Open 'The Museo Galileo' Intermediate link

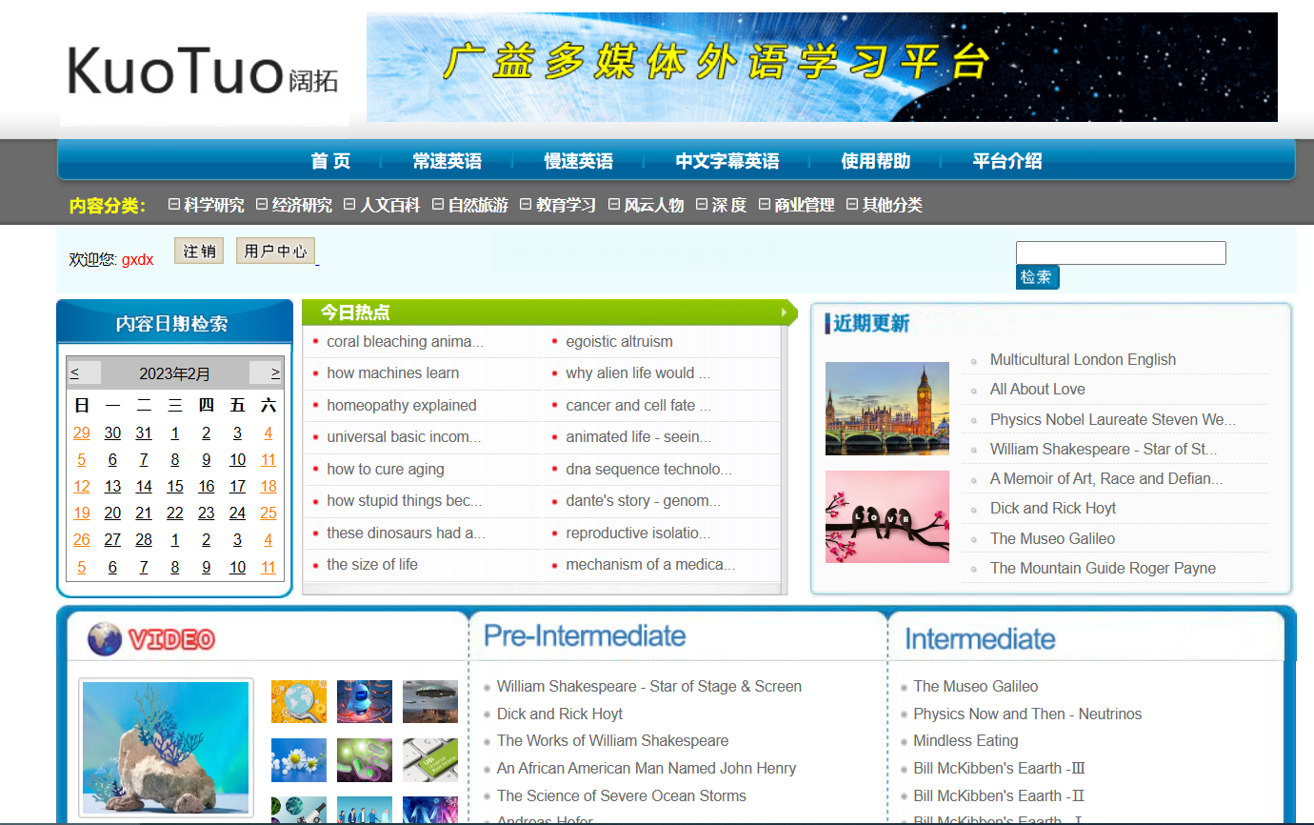975,686
